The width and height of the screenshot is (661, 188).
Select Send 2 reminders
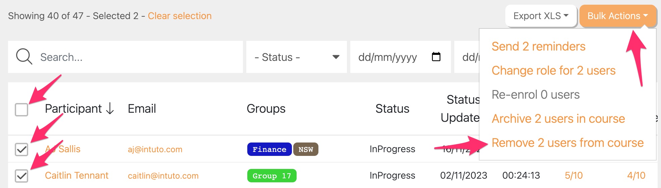pos(538,46)
